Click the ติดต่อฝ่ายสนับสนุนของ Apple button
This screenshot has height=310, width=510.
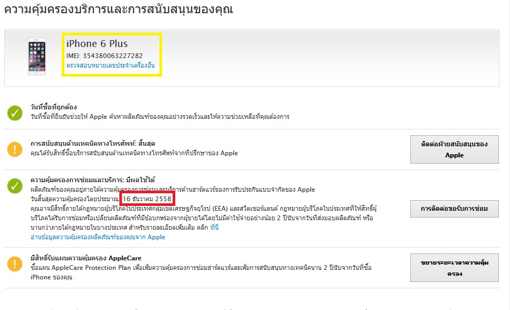pos(455,149)
